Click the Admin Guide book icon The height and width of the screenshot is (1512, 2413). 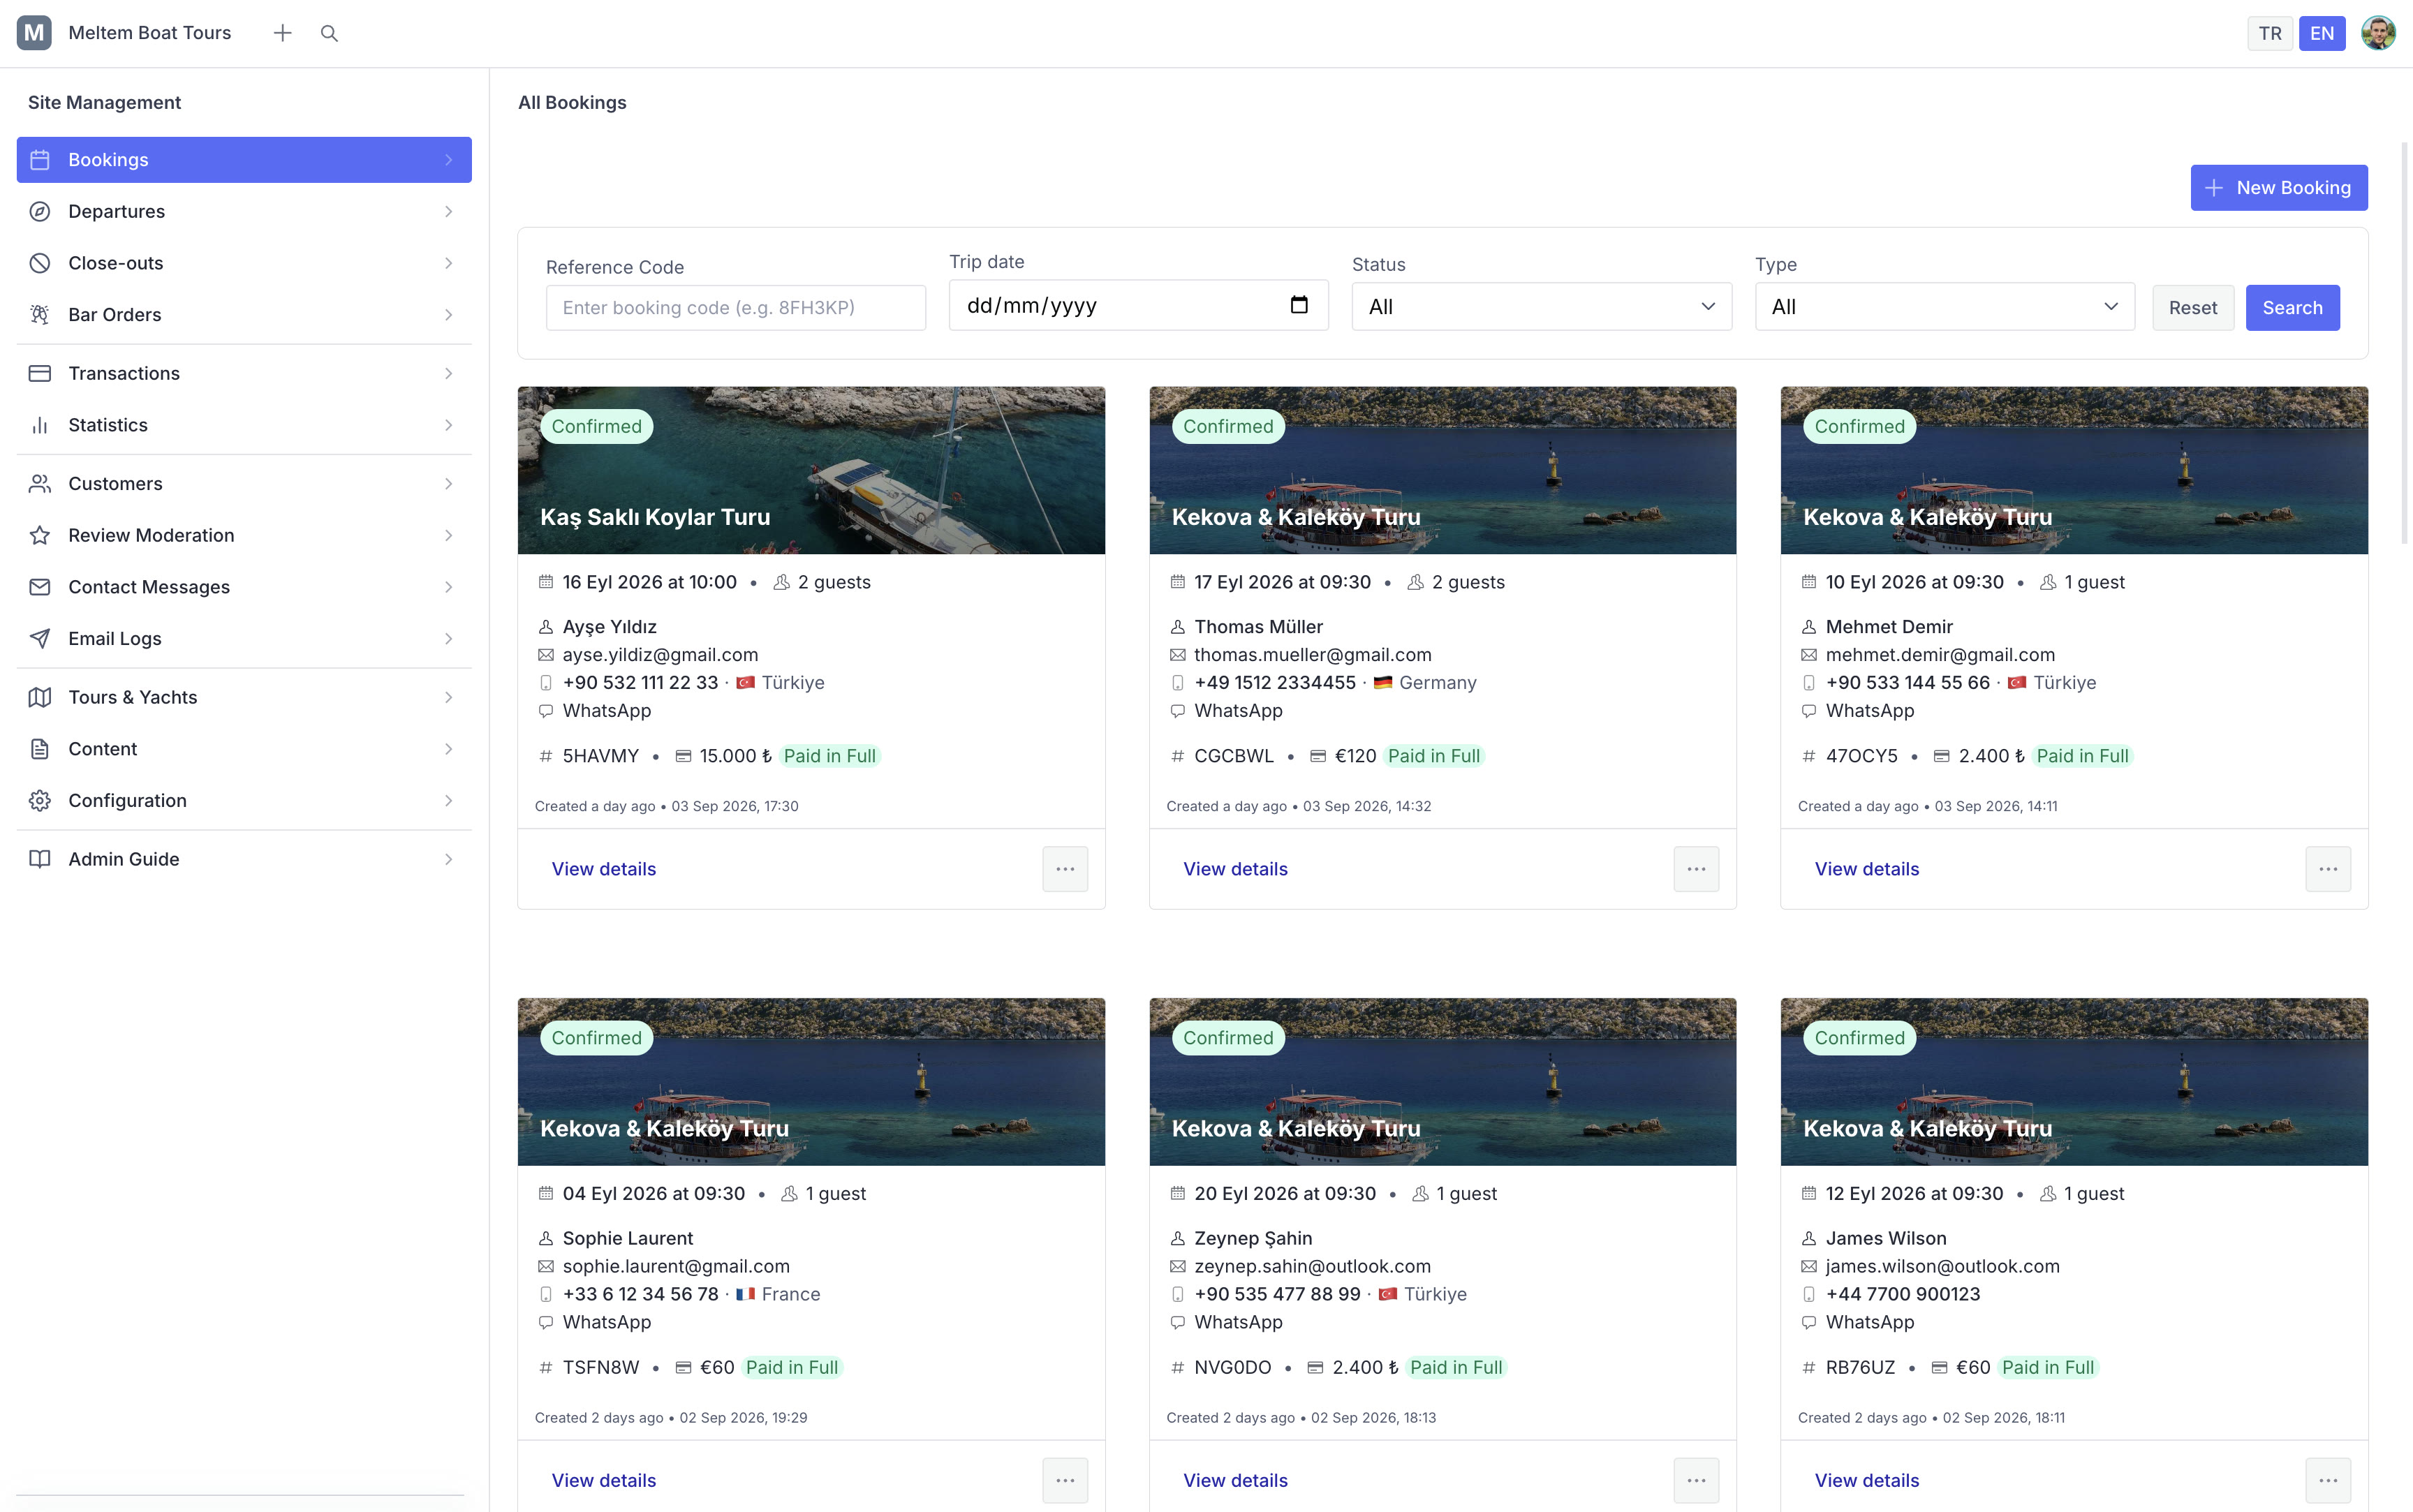pos(40,859)
